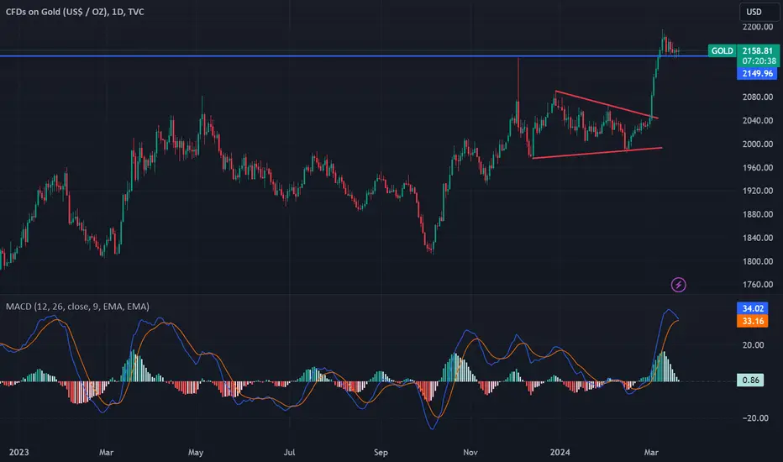Viewport: 783px width, 462px height.
Task: Click the 2040.00 price axis label
Action: (758, 120)
